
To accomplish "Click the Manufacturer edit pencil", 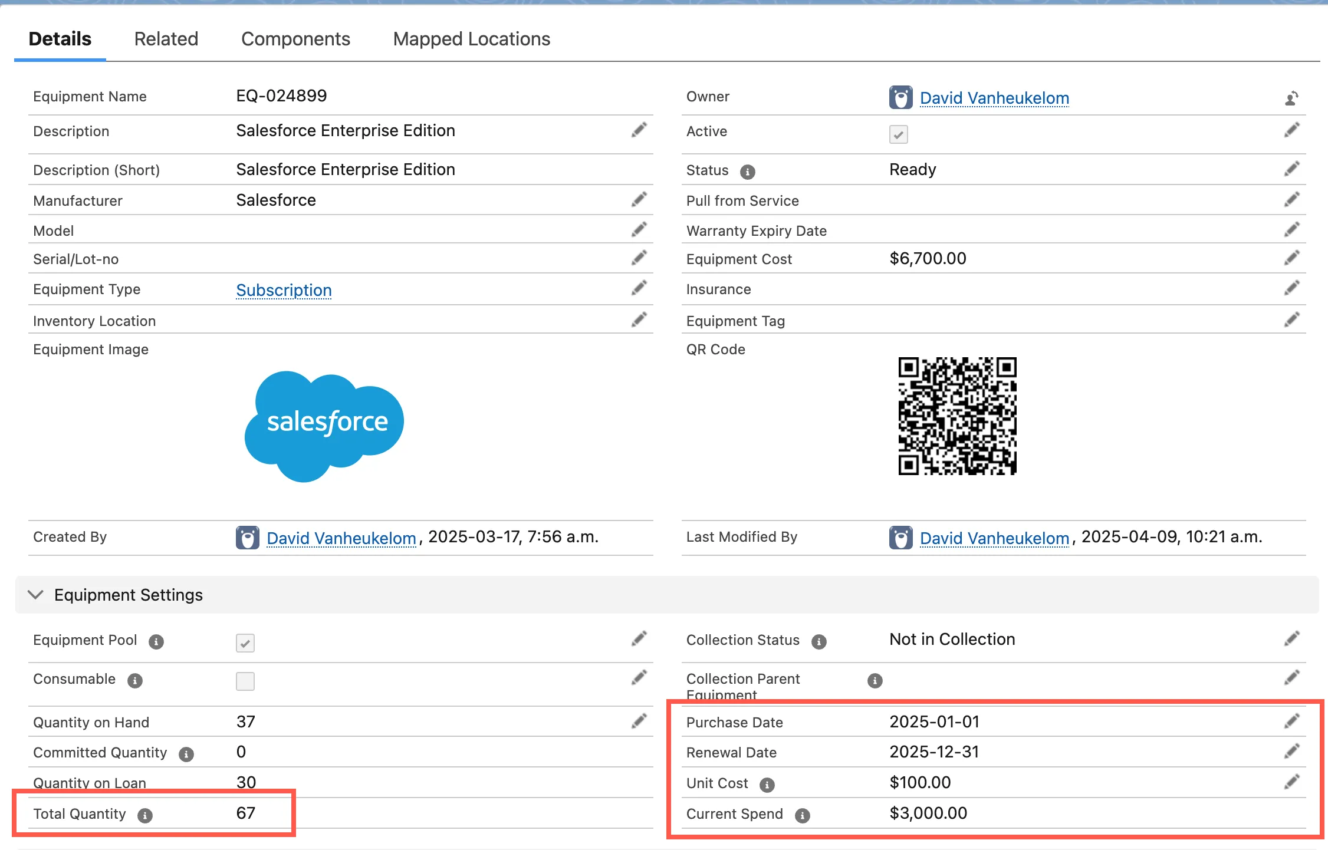I will coord(639,200).
